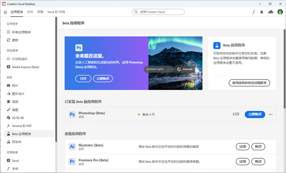The image size is (286, 173).
Task: Click 打开 button in banner
Action: (x=83, y=79)
